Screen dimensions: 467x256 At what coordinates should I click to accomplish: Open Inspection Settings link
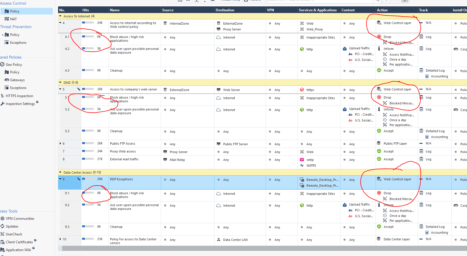click(x=20, y=104)
